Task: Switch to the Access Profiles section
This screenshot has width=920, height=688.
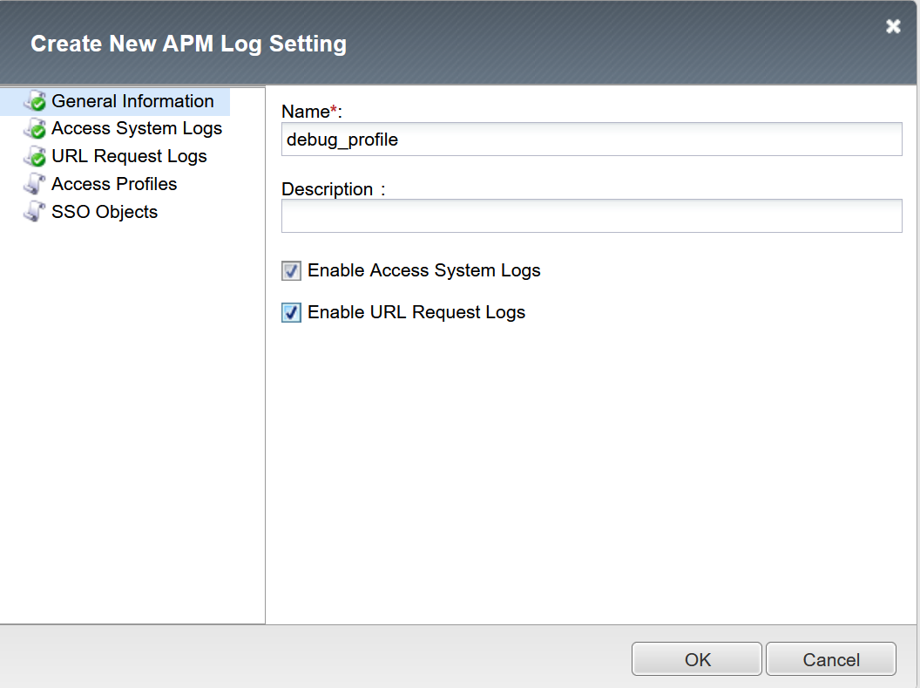Action: click(114, 184)
